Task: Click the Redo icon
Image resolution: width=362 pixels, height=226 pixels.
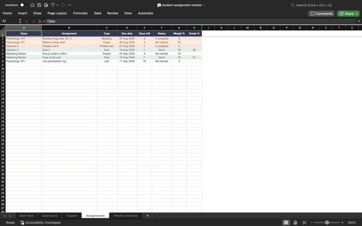Action: pos(63,5)
